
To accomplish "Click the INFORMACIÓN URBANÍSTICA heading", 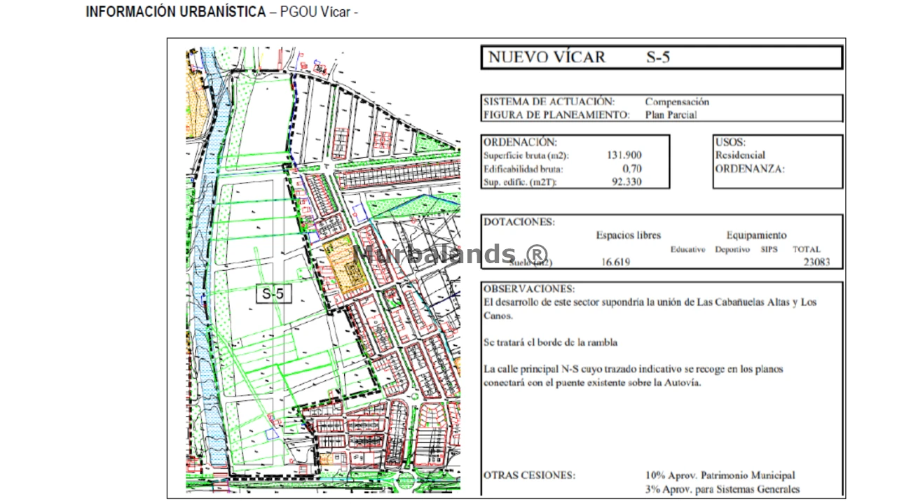I will (175, 13).
